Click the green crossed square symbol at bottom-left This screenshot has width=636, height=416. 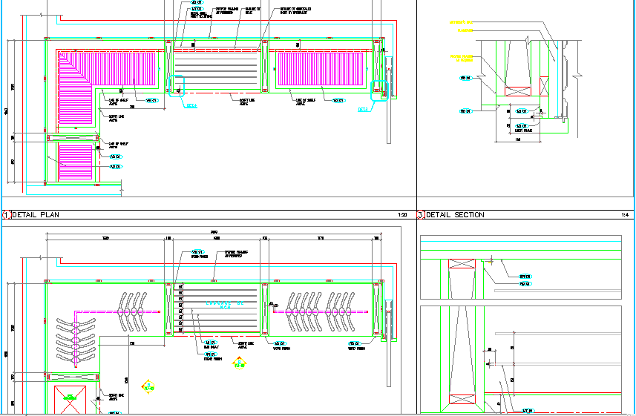71,401
